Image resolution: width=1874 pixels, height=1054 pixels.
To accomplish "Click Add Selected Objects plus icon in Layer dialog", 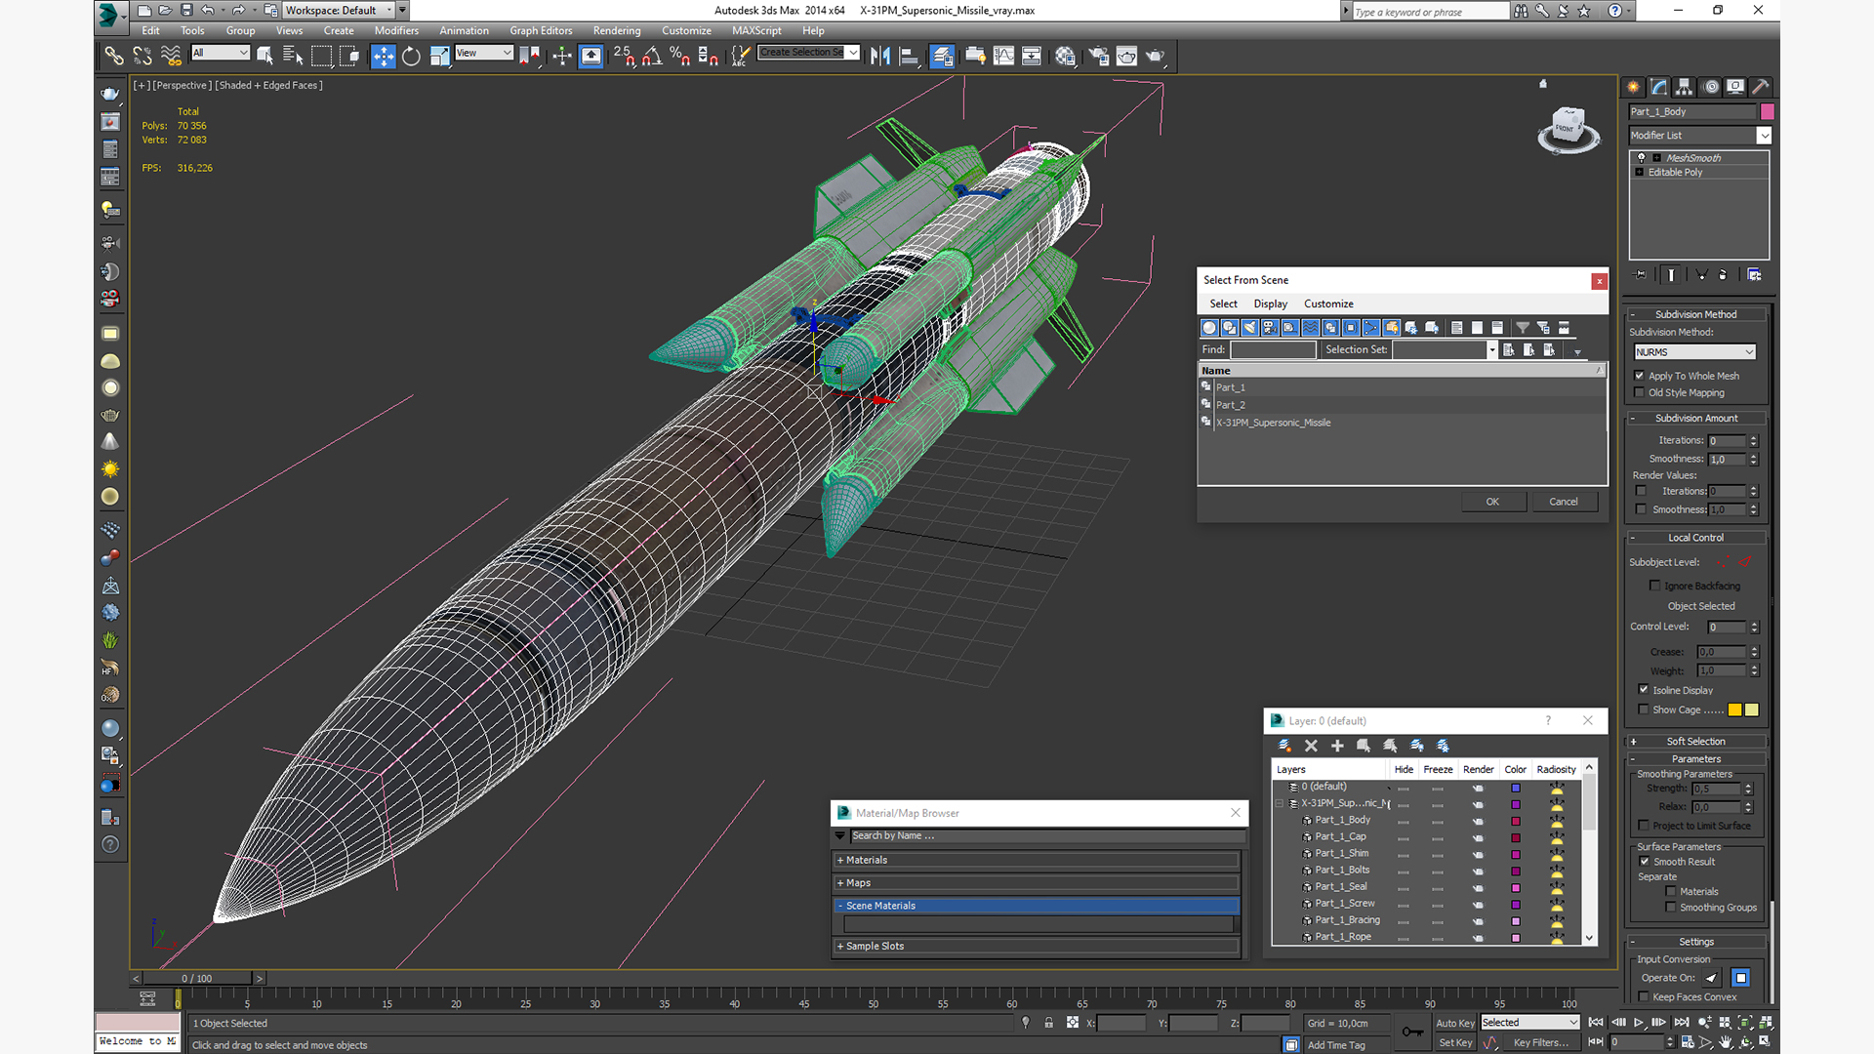I will (x=1337, y=746).
